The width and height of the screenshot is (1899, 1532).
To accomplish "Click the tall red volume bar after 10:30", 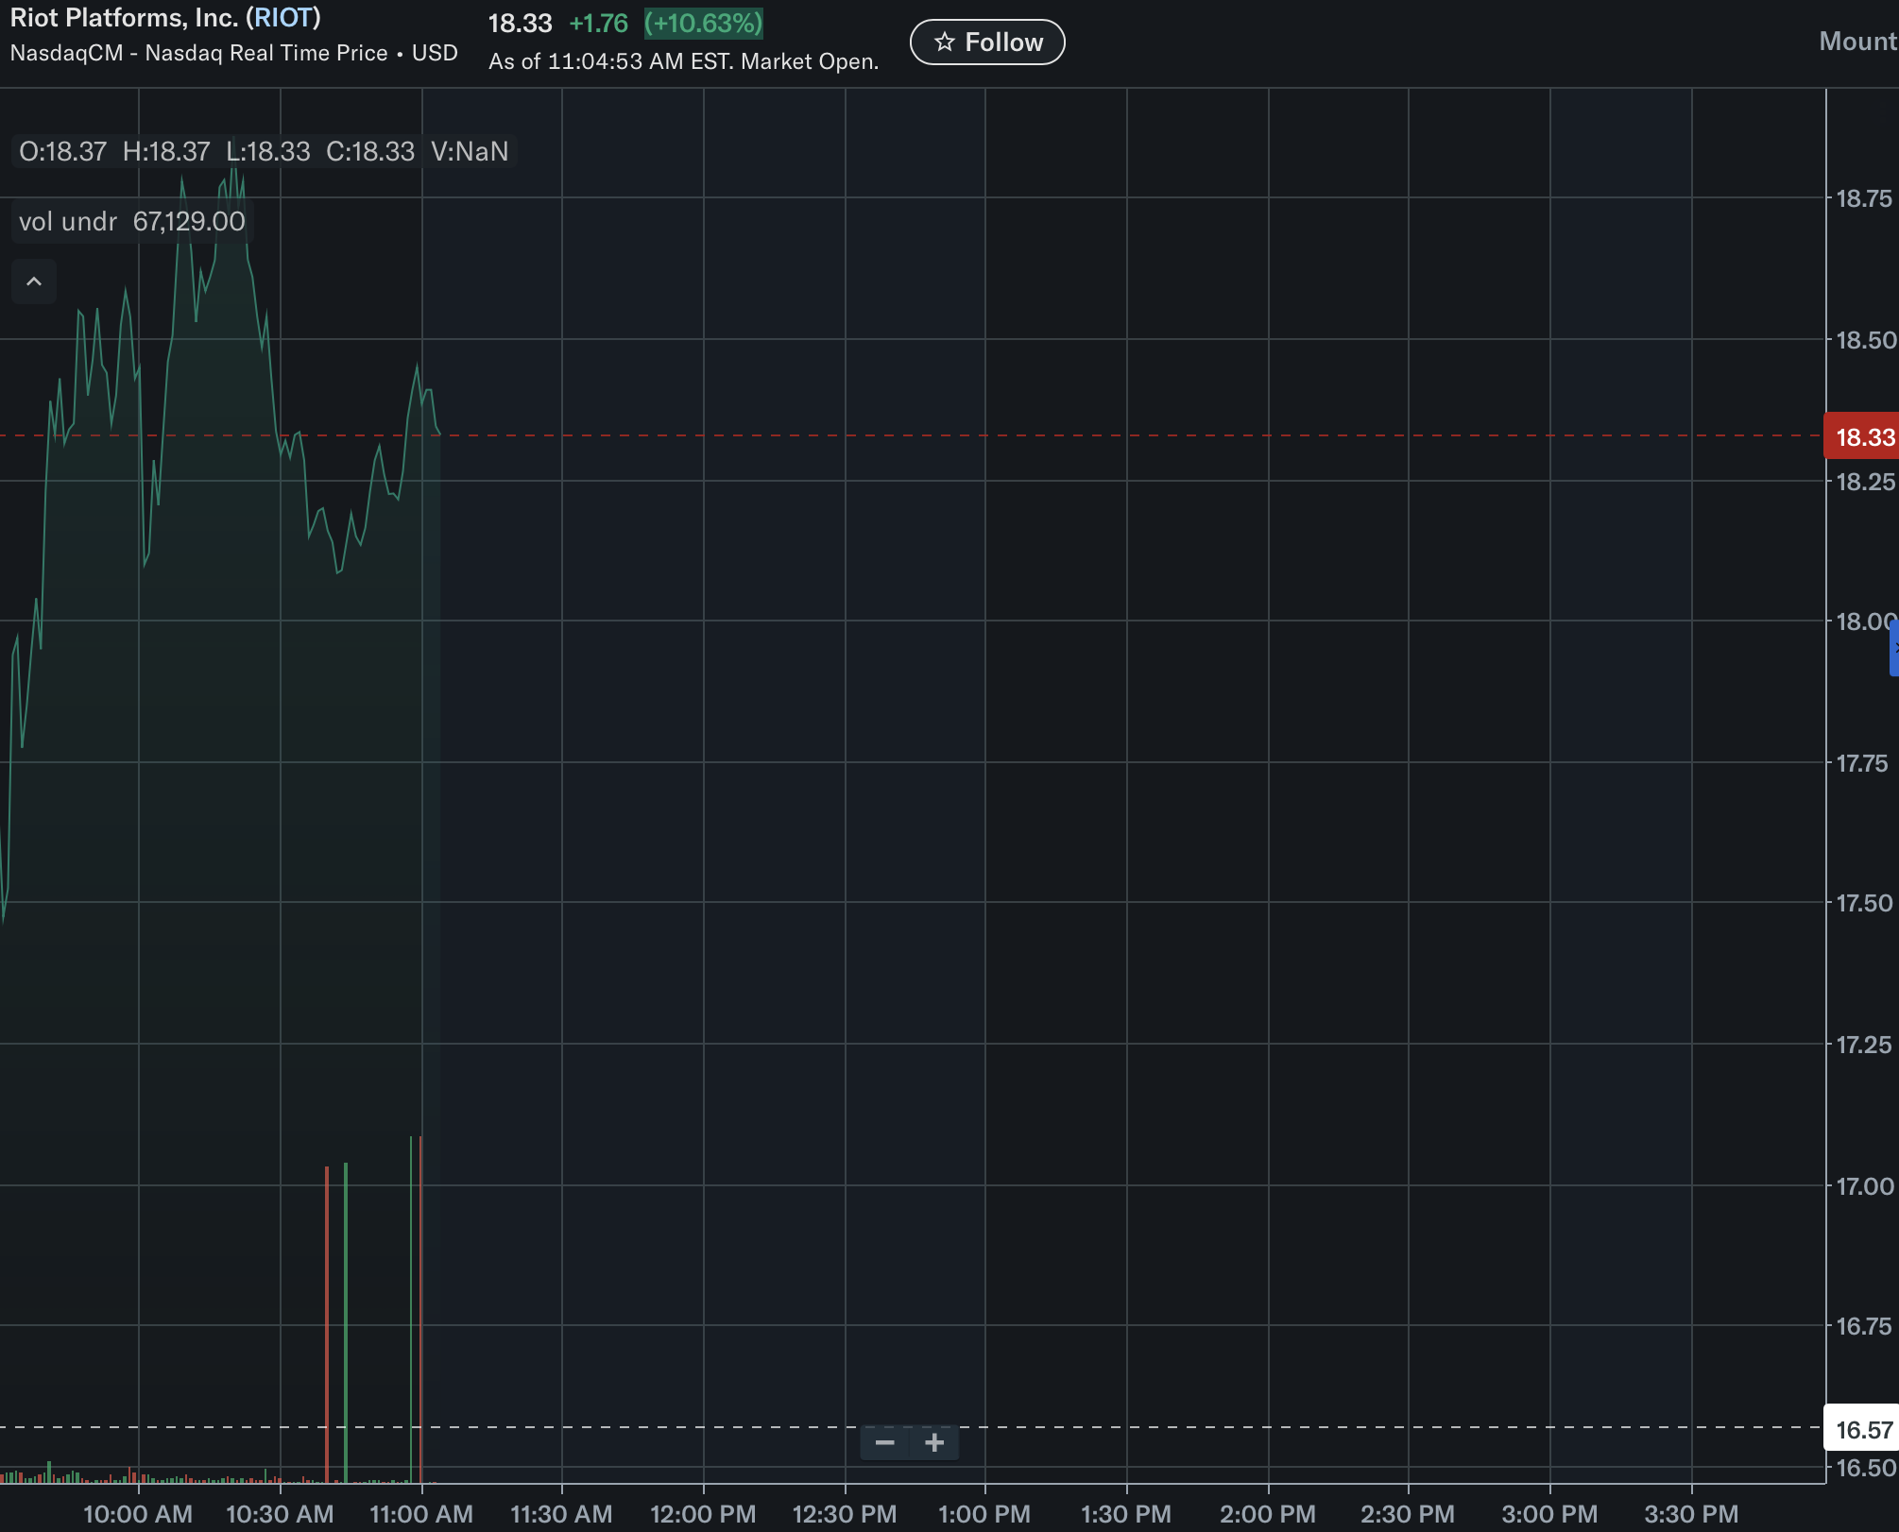I will 327,1322.
